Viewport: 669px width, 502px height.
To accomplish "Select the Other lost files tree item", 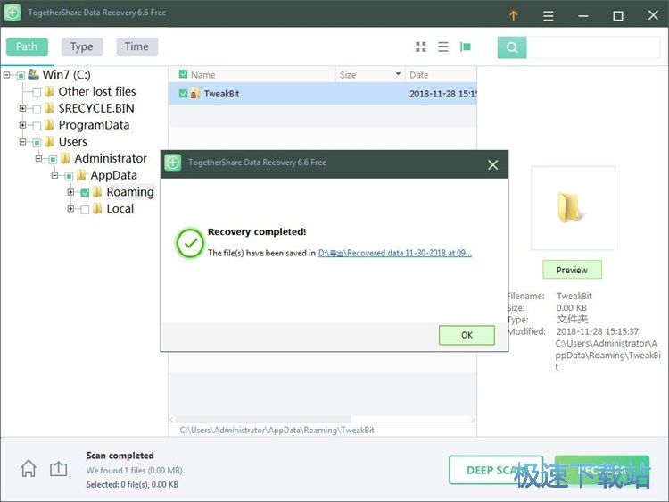I will 97,91.
